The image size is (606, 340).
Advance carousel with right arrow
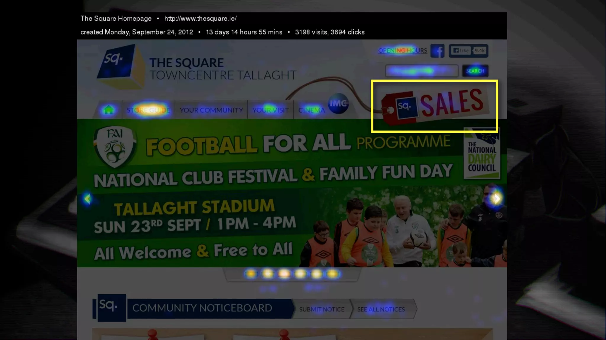(x=497, y=199)
